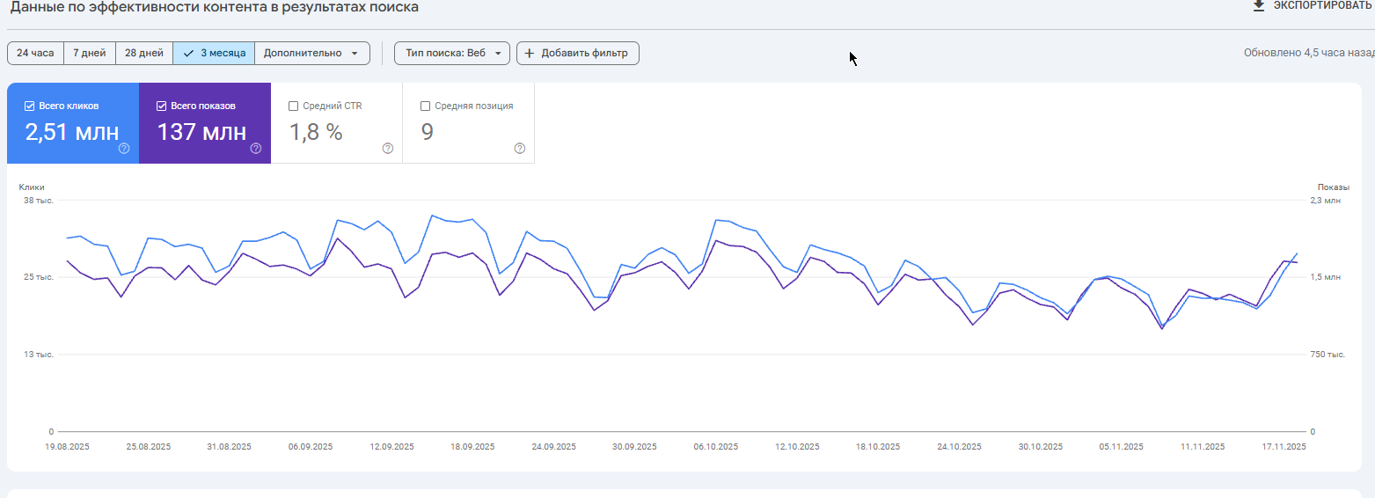Click help icon on Средний CTR card
The height and width of the screenshot is (498, 1375).
(388, 149)
